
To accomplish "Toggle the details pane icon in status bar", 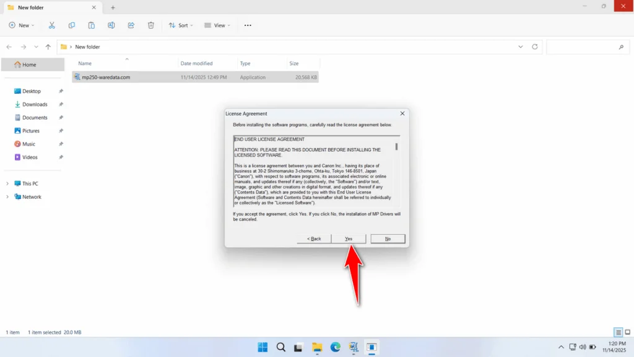I will click(617, 332).
